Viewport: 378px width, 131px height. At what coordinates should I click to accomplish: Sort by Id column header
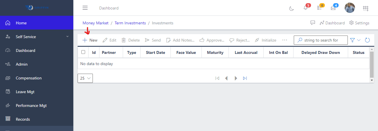coord(94,52)
